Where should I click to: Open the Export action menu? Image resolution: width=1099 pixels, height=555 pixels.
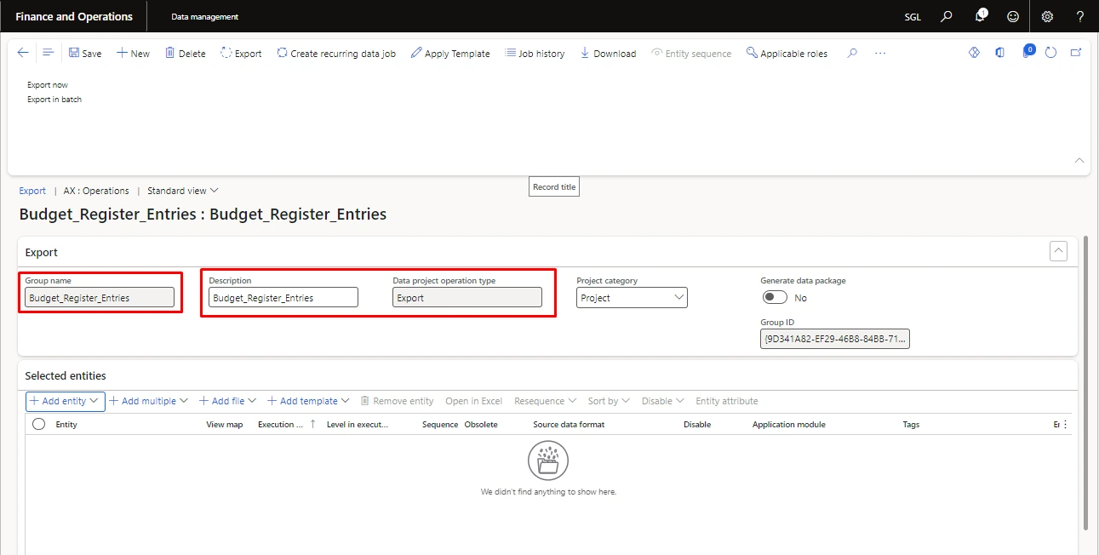point(241,53)
